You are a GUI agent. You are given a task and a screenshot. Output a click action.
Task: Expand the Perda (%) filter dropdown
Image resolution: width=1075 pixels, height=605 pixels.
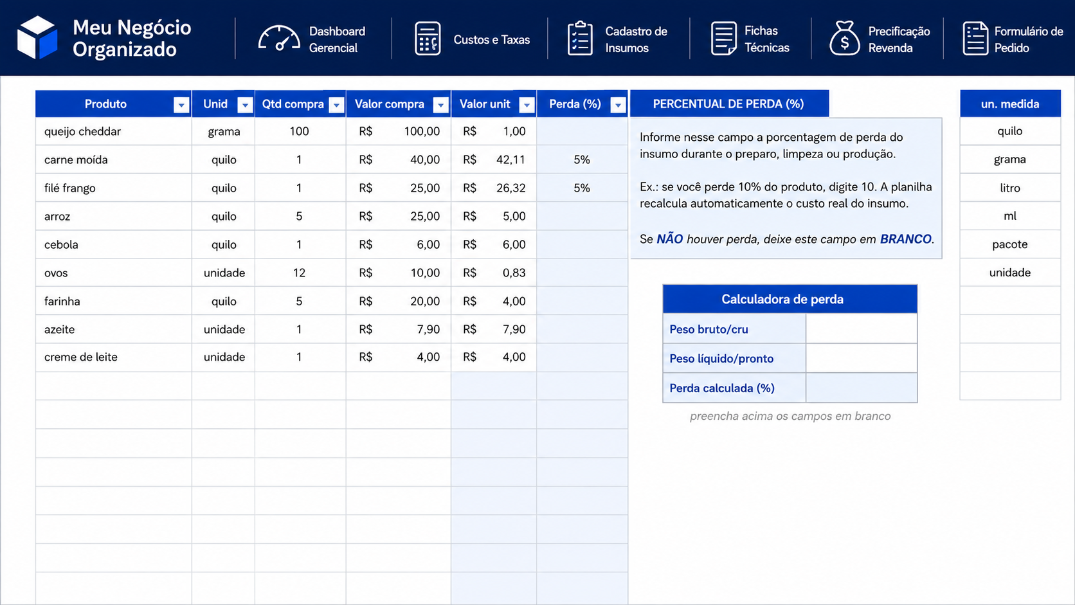pyautogui.click(x=618, y=105)
